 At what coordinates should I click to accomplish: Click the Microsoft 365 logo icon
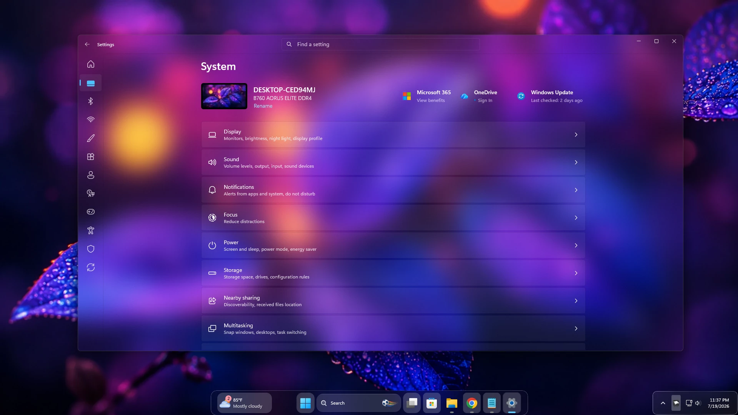407,96
